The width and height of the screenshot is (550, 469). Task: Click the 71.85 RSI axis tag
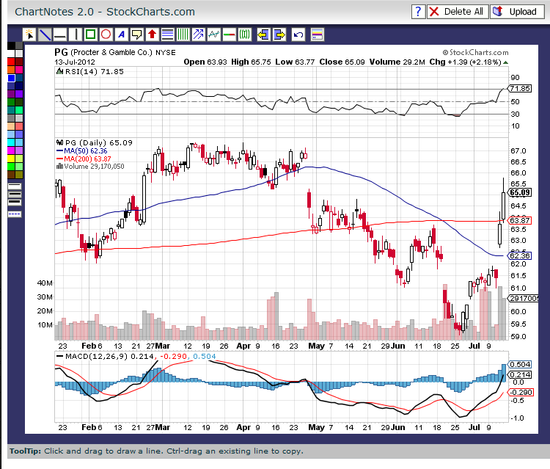pos(520,89)
